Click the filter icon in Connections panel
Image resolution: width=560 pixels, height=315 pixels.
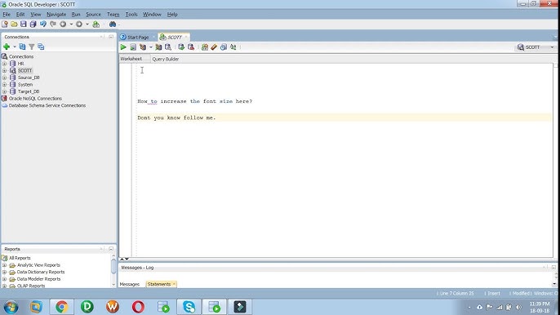coord(31,47)
